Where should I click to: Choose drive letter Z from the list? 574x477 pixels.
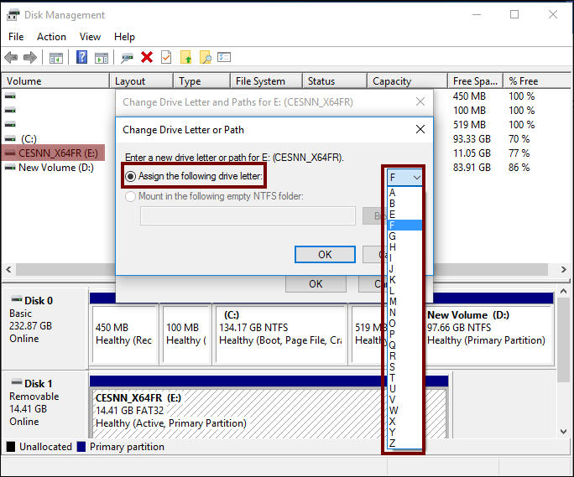(x=404, y=443)
